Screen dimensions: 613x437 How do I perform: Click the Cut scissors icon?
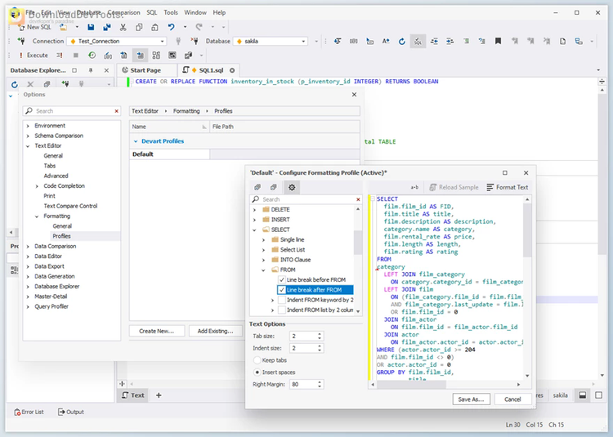point(123,27)
